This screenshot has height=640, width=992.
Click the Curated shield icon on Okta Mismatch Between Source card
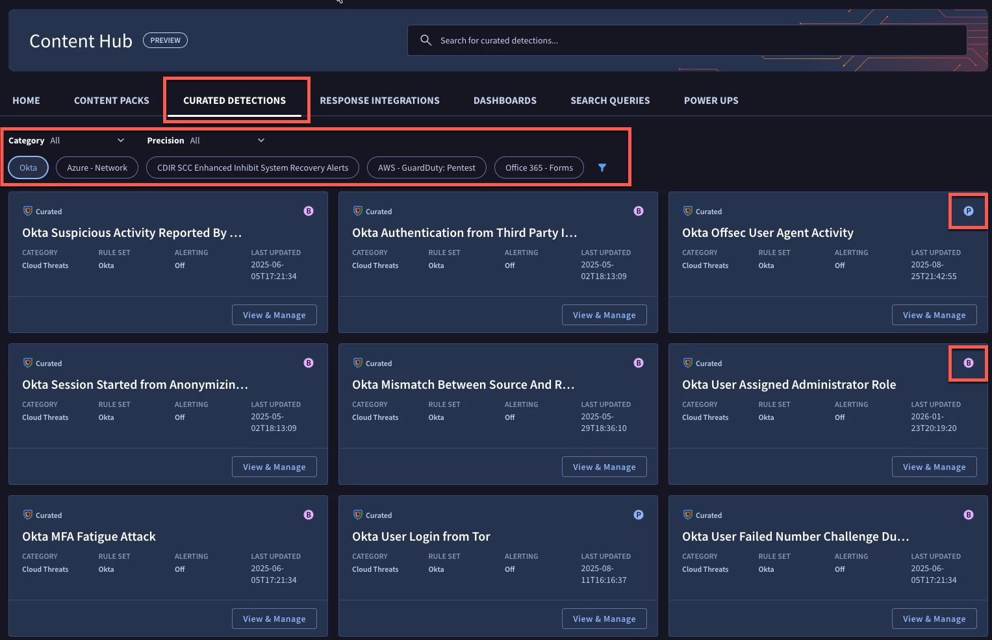(358, 363)
